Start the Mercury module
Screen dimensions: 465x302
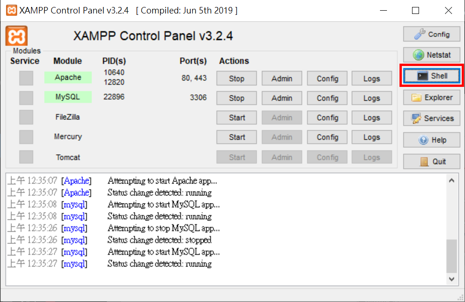tap(236, 137)
